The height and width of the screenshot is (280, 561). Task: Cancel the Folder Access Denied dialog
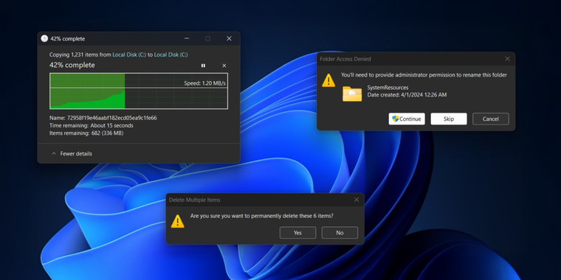pyautogui.click(x=491, y=119)
